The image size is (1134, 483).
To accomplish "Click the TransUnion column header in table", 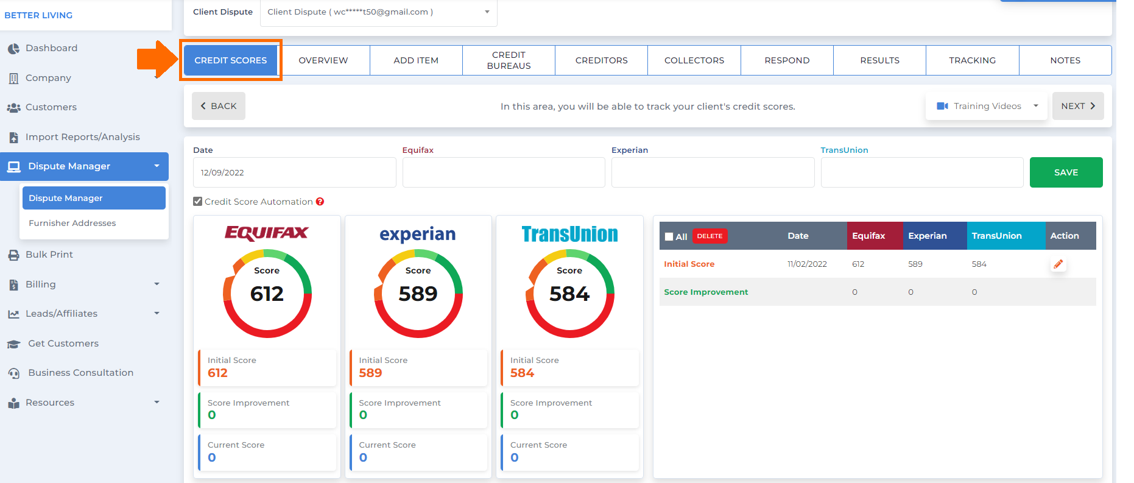I will tap(1005, 236).
